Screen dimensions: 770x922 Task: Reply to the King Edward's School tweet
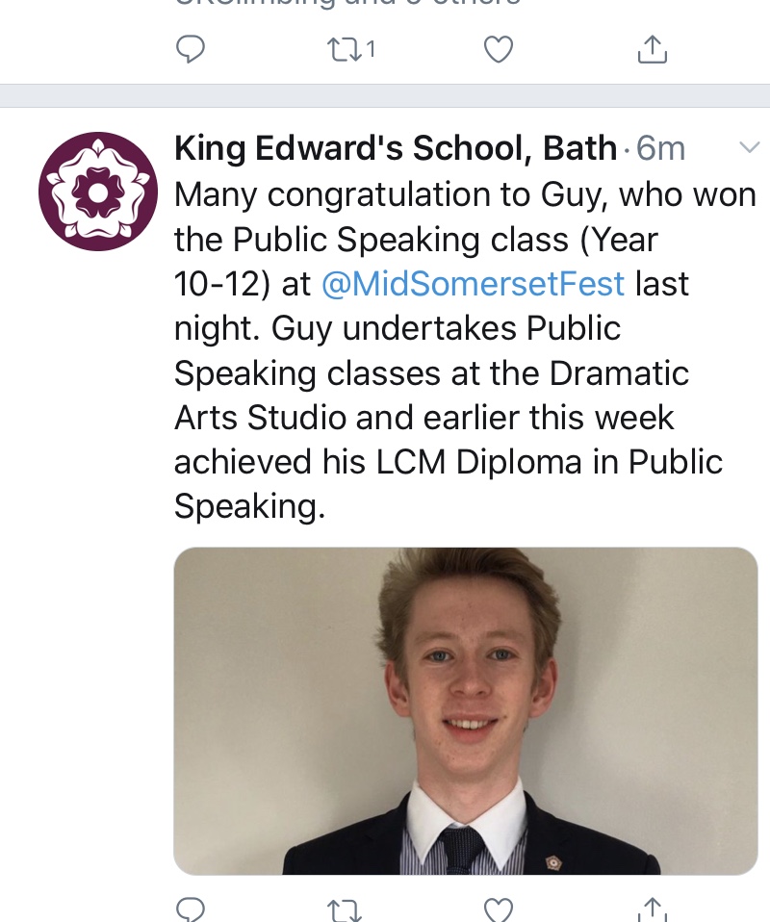point(191,909)
